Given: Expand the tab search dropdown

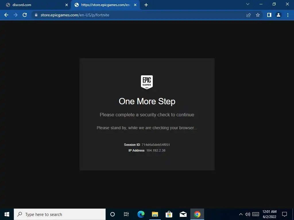Looking at the screenshot, I should coord(248,4).
